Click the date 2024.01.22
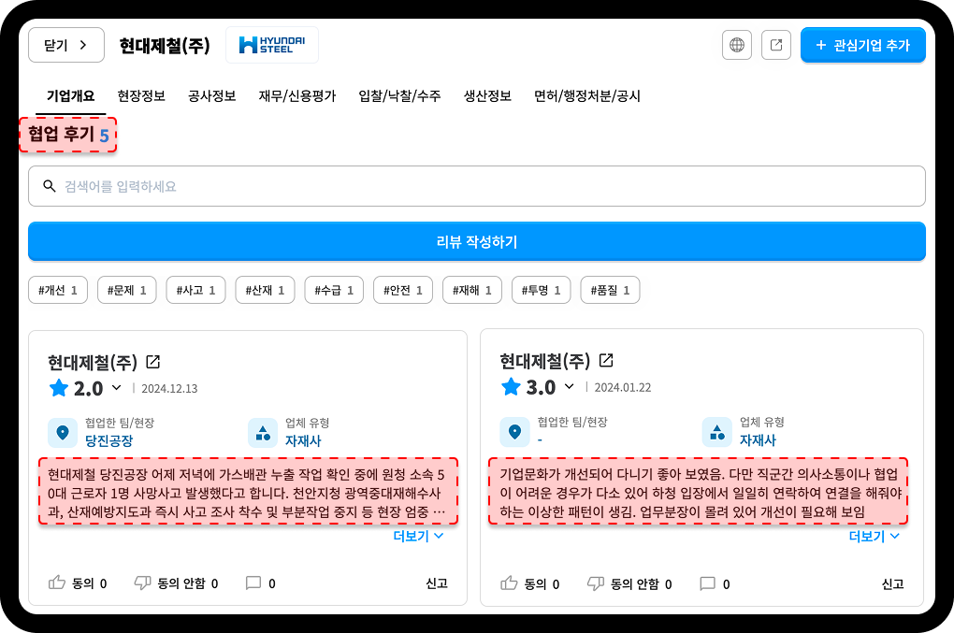 (622, 387)
